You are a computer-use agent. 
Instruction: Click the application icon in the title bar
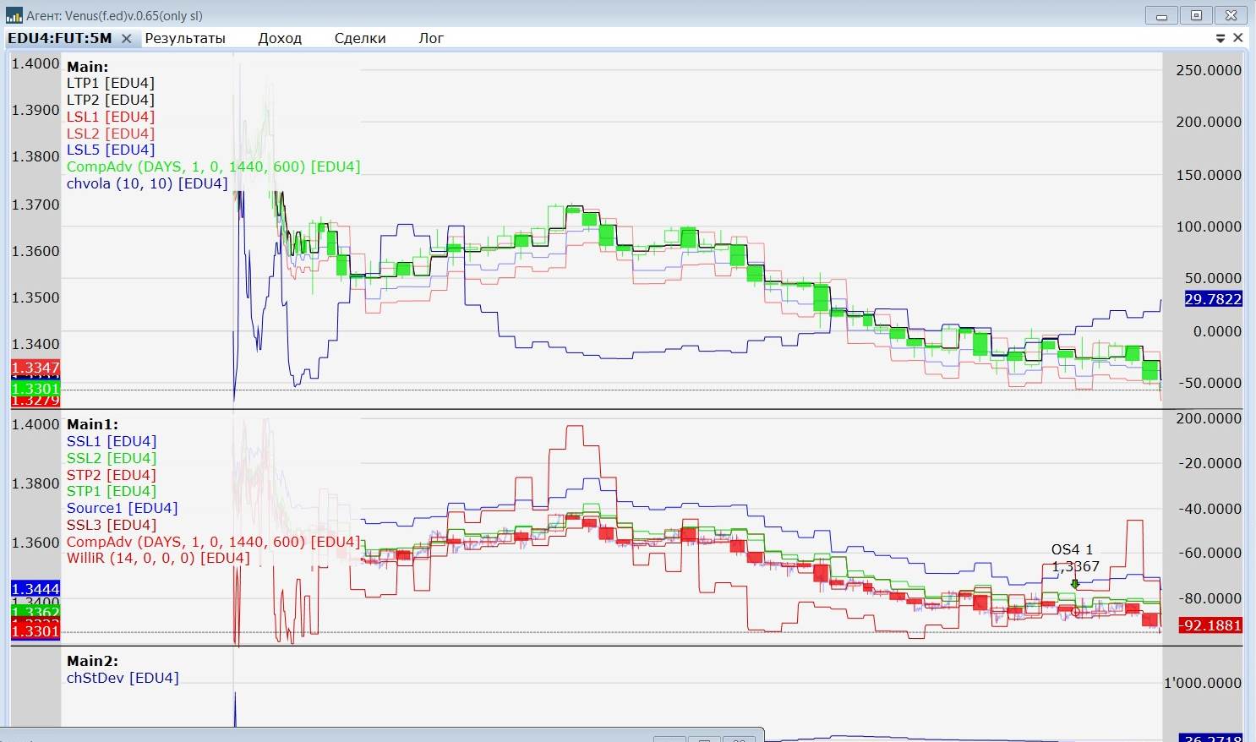[14, 15]
